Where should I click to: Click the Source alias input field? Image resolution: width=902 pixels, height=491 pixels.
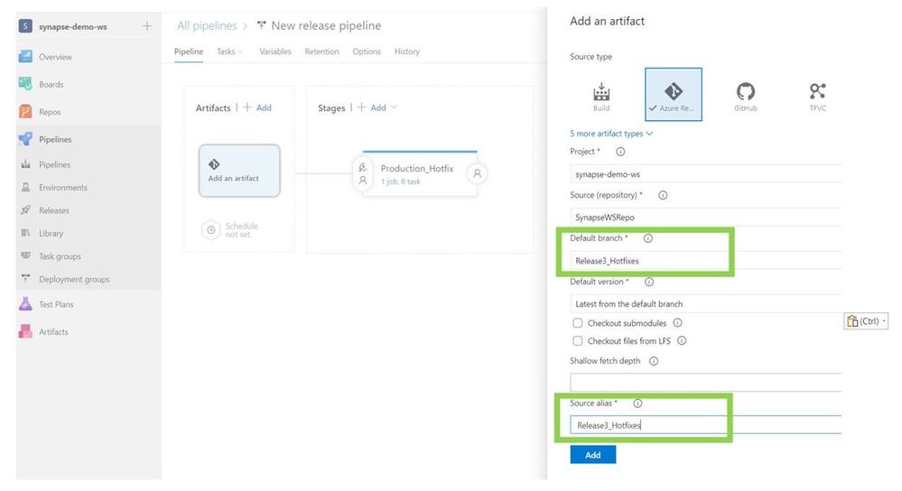tap(705, 425)
